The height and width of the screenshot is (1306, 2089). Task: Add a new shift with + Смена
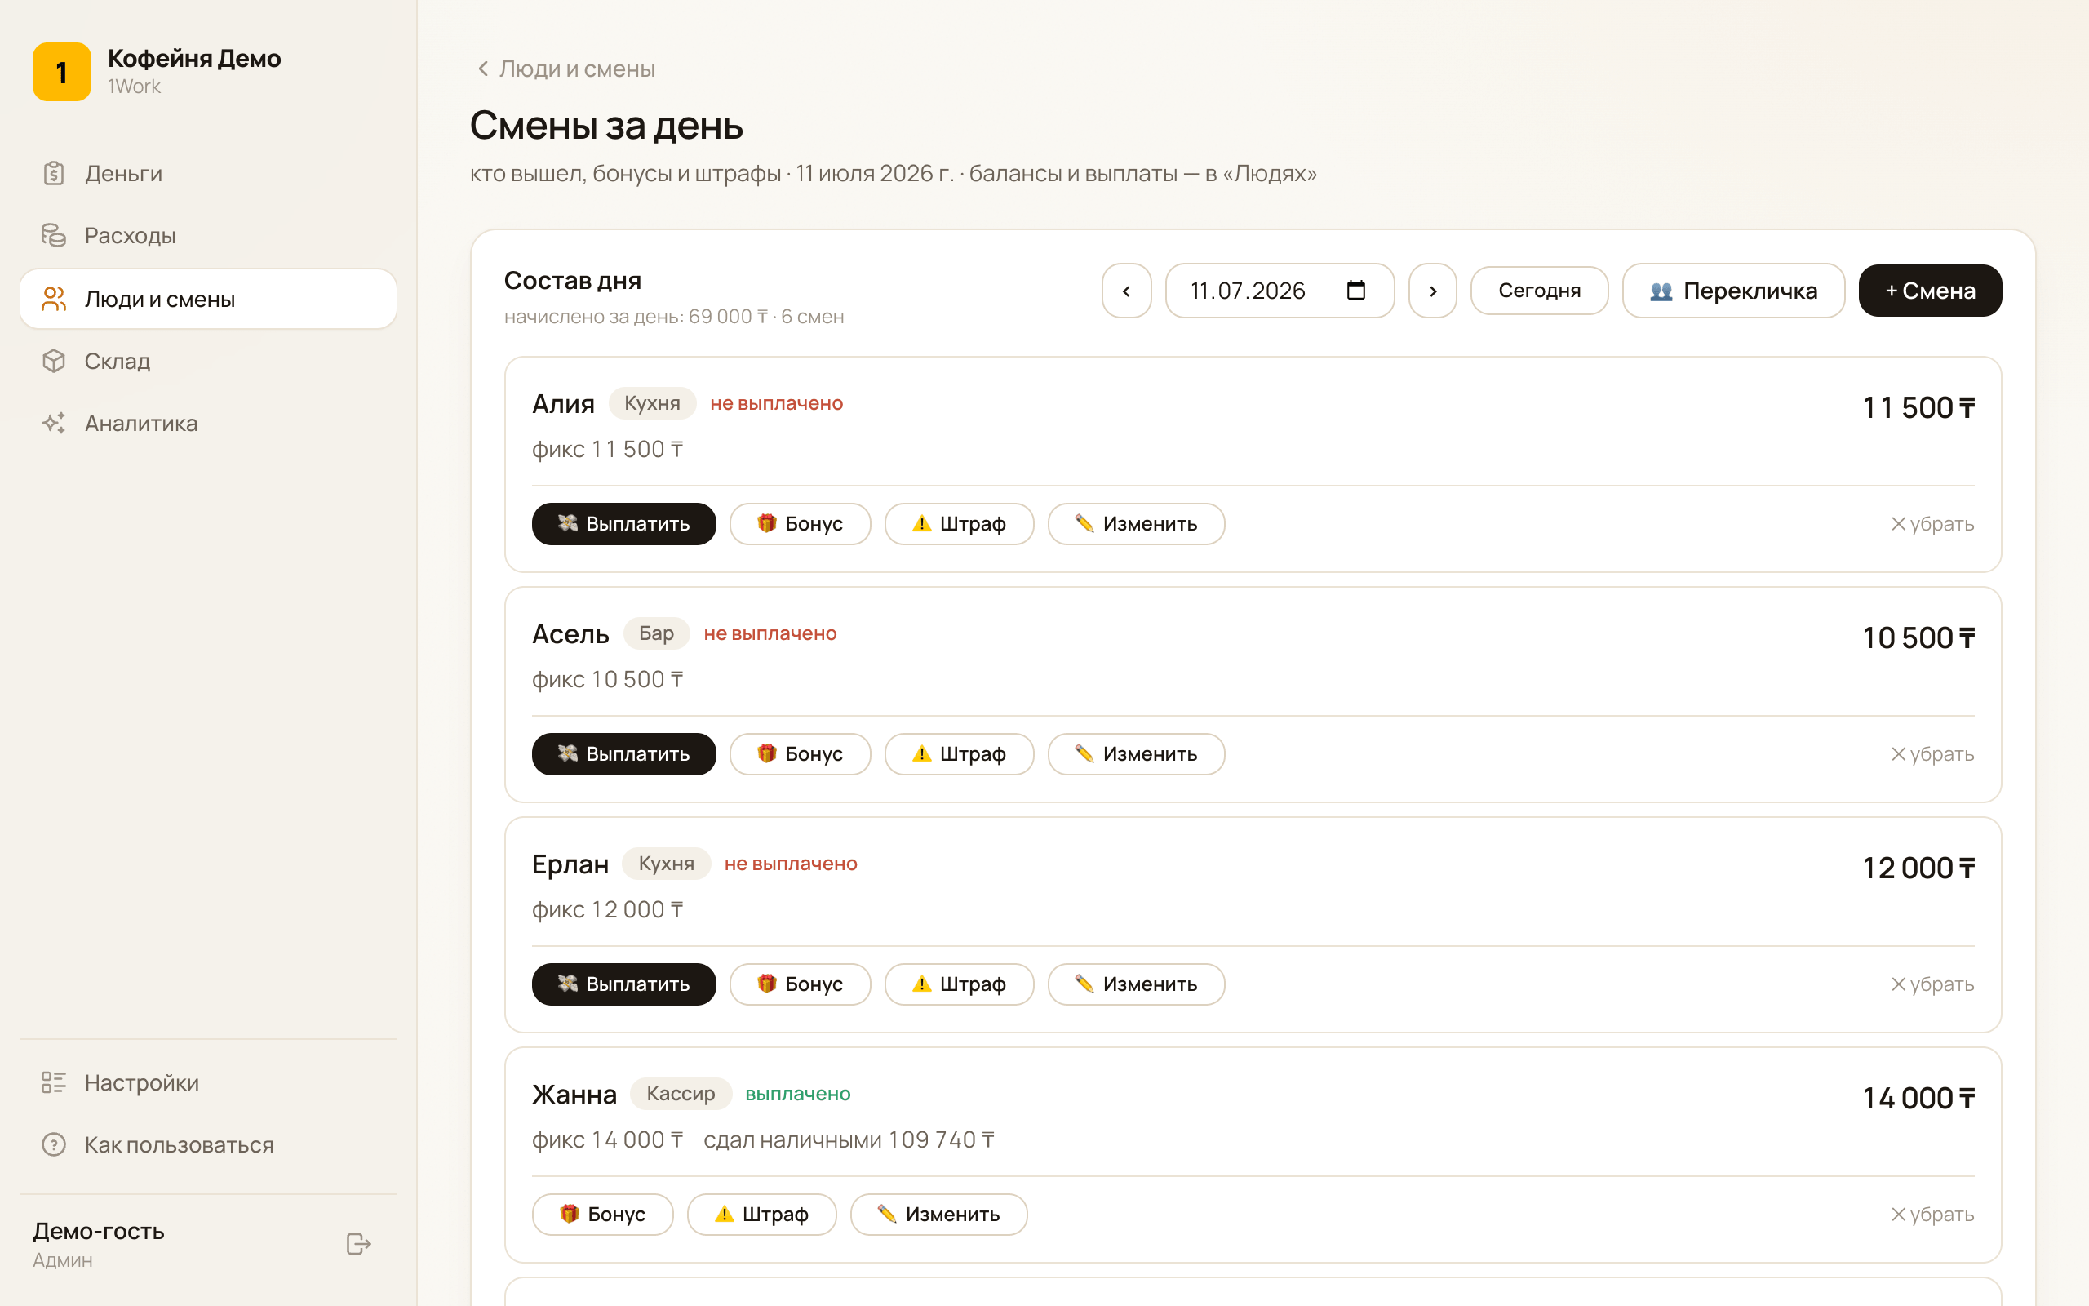pos(1930,291)
